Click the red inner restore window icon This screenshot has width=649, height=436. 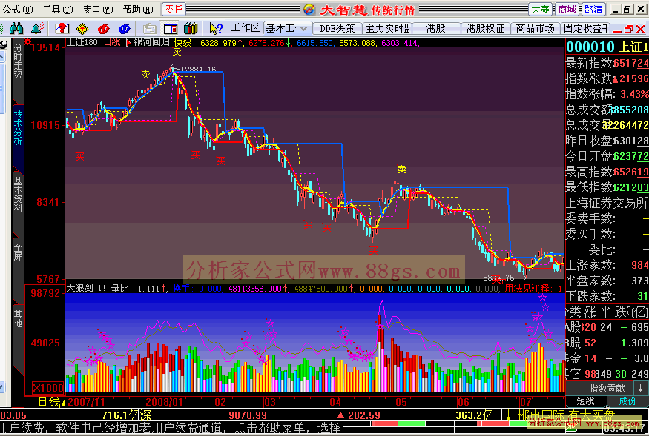coord(629,29)
